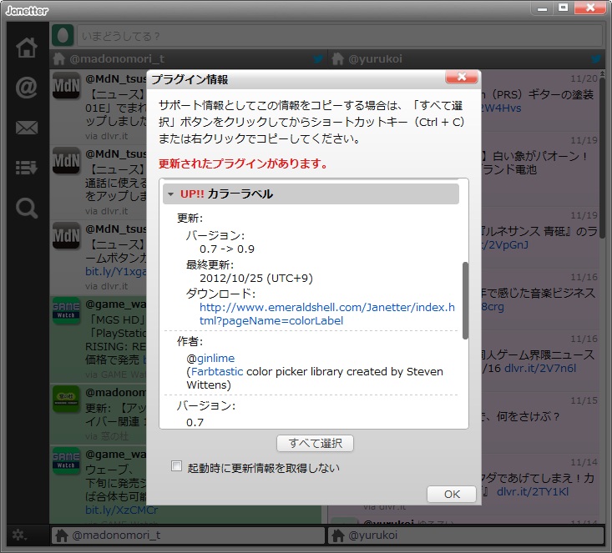Toggle 起動時に更新情報を取得しない checkbox
The image size is (612, 553).
176,466
